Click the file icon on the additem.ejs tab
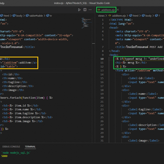 99,10
